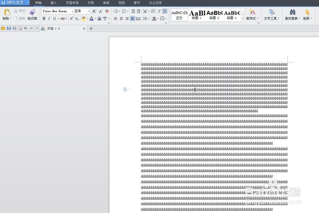Expand the bullet list style arrow

[x=119, y=11]
